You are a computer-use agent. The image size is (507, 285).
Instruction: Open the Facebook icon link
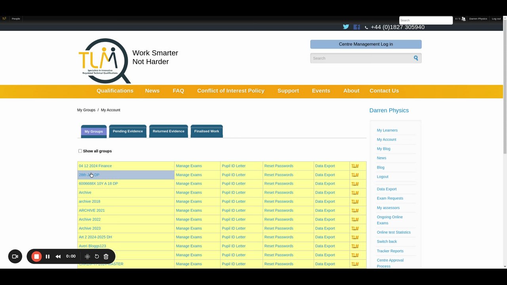pyautogui.click(x=357, y=27)
